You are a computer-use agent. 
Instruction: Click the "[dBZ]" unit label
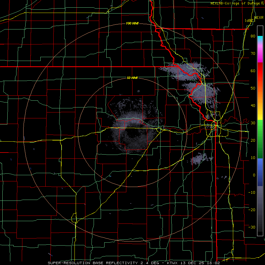click(x=250, y=21)
